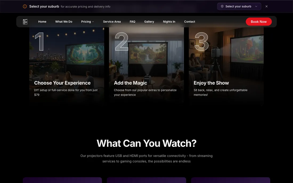Screen dimensions: 293x183
Task: Navigate to Service Area
Action: click(x=112, y=22)
